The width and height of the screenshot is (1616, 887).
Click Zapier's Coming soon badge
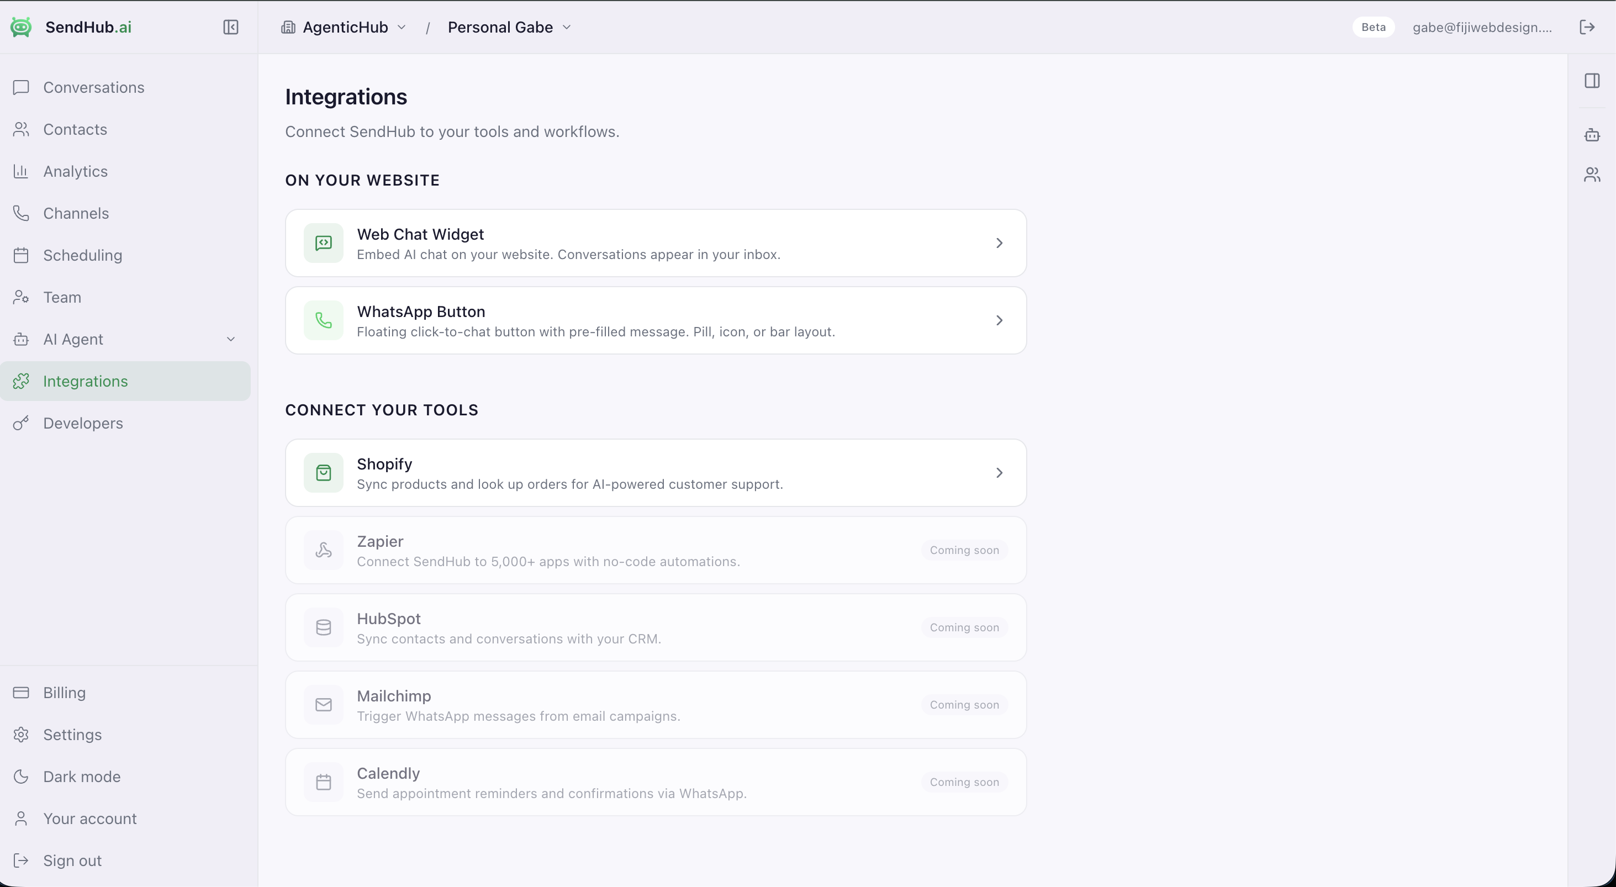pyautogui.click(x=964, y=550)
